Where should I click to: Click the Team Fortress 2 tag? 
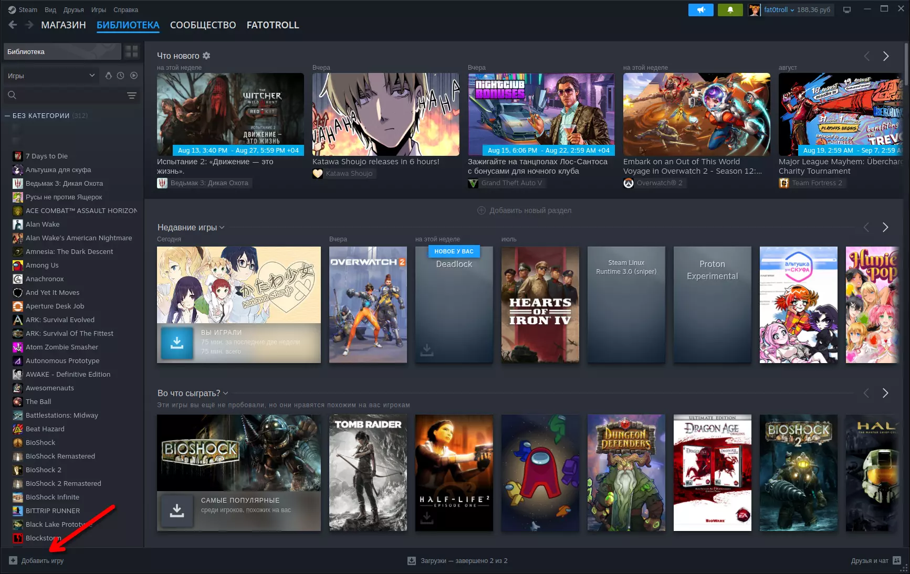pos(812,183)
